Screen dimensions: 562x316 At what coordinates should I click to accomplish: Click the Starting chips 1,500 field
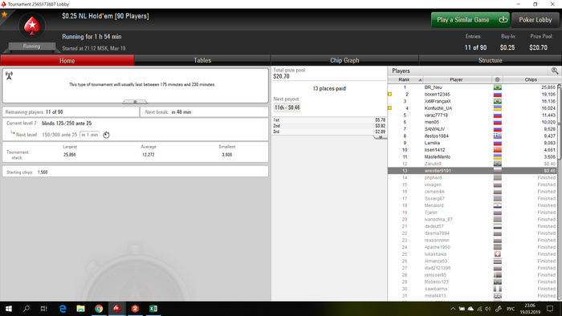click(135, 172)
